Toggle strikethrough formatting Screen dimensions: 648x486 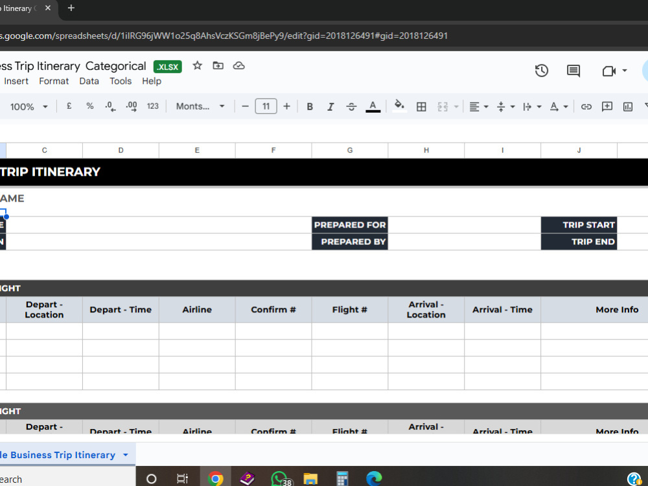pyautogui.click(x=351, y=107)
